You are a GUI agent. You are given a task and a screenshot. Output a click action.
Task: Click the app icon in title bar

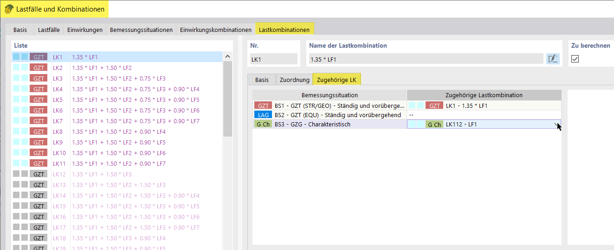(x=8, y=9)
